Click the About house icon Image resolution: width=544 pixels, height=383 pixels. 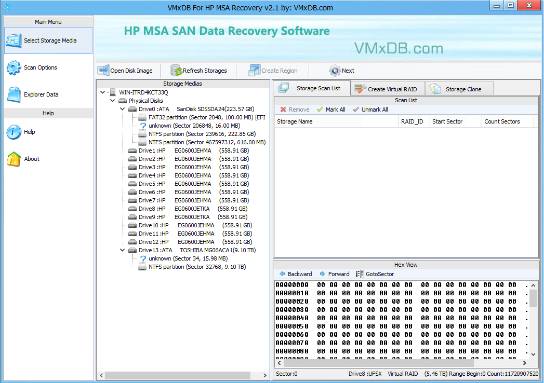click(14, 159)
